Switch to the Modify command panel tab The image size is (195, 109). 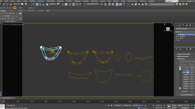[x=180, y=25]
